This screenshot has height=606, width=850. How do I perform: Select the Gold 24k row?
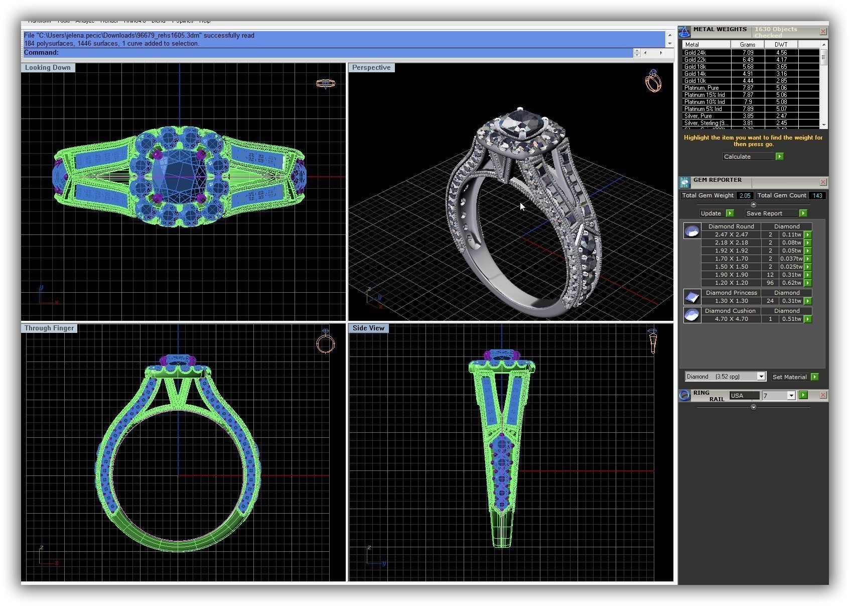click(x=751, y=52)
